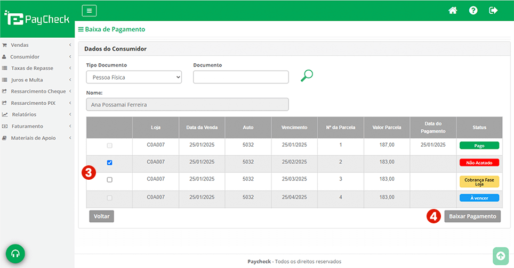
Task: Click Data do Pagamento column header
Action: click(x=433, y=128)
